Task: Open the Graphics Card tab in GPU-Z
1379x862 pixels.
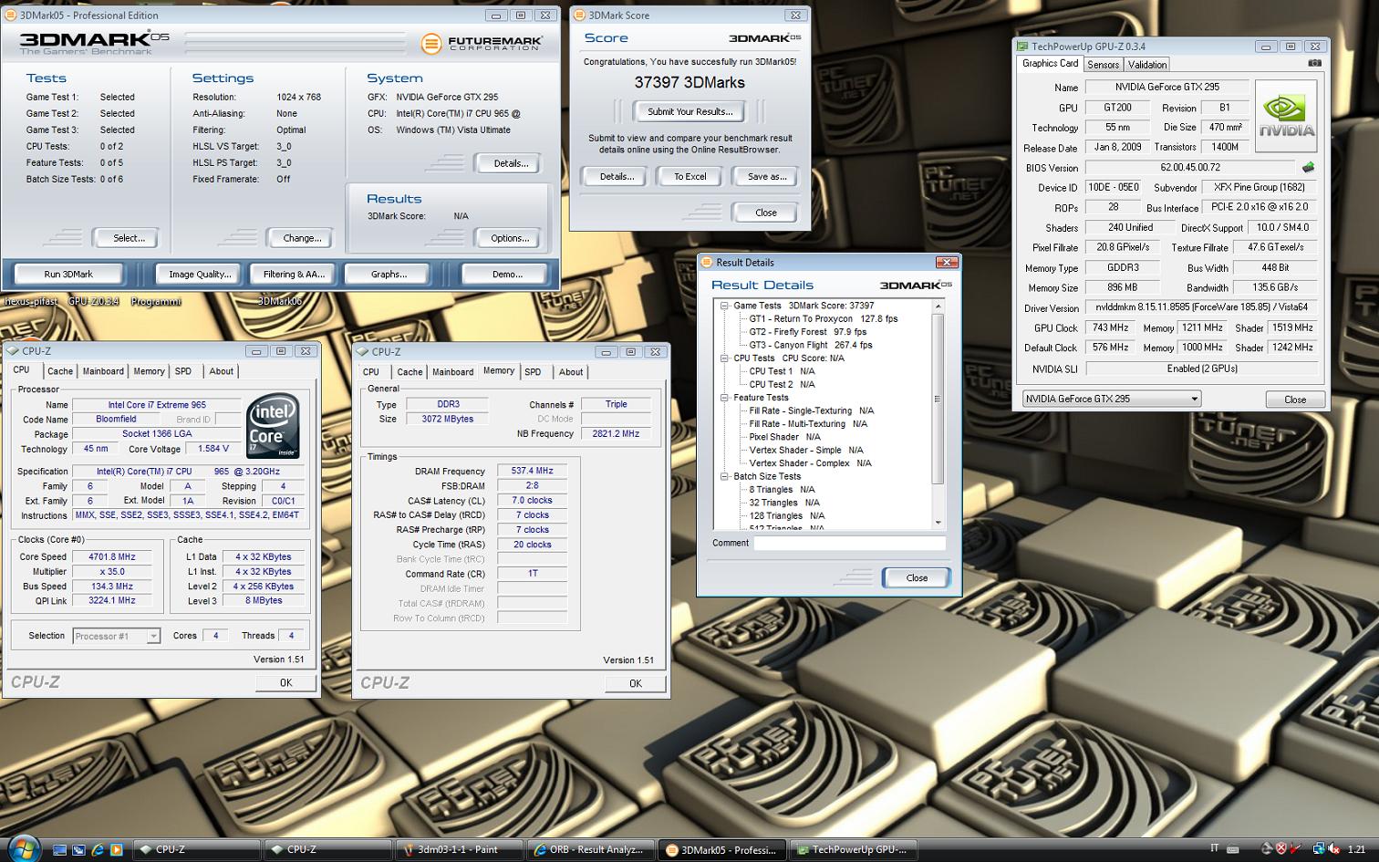Action: point(1050,64)
